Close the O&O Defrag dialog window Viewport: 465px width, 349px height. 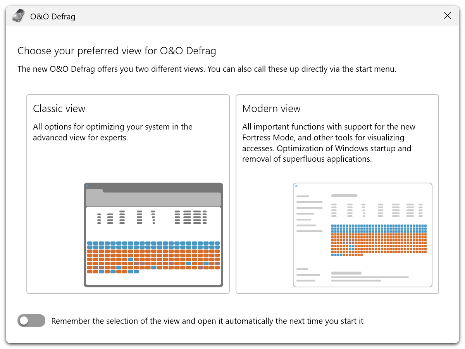click(x=448, y=16)
